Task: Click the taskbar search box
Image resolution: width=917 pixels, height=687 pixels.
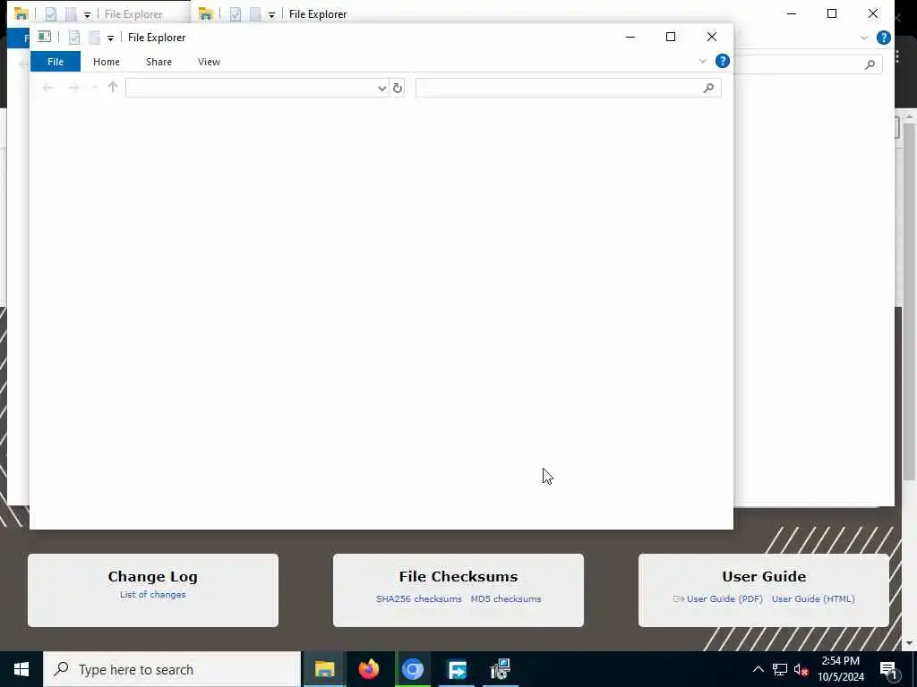Action: pyautogui.click(x=172, y=669)
